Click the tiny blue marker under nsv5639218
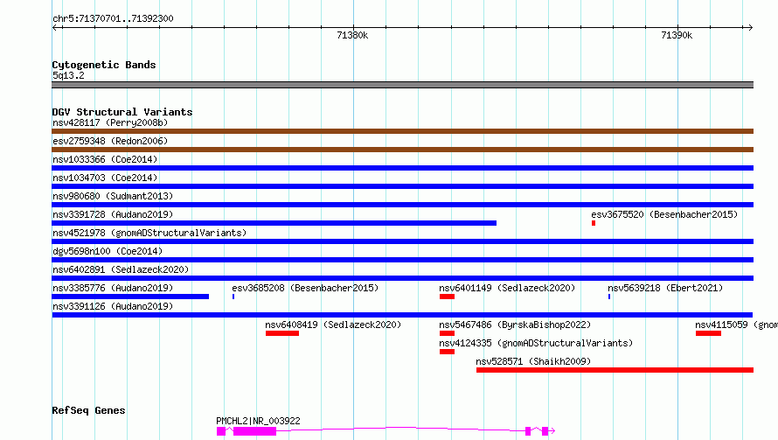Image resolution: width=778 pixels, height=440 pixels. point(609,297)
